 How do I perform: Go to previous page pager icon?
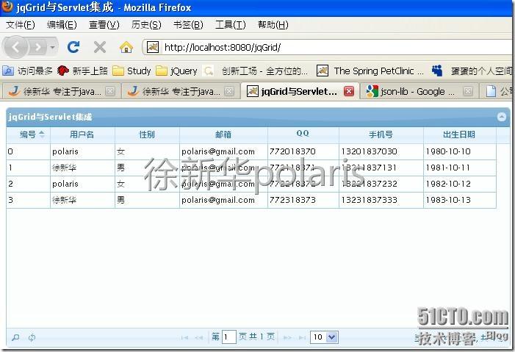coord(198,337)
